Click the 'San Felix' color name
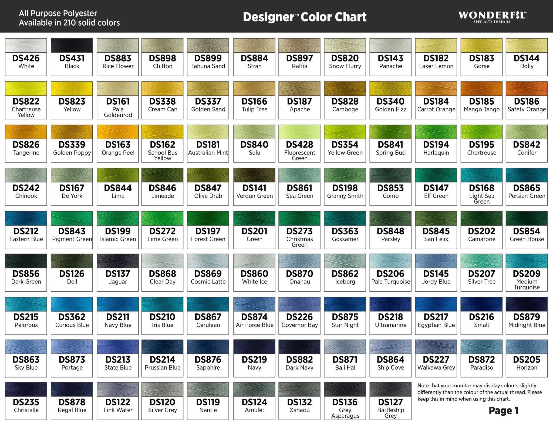553x427 pixels. pos(436,239)
